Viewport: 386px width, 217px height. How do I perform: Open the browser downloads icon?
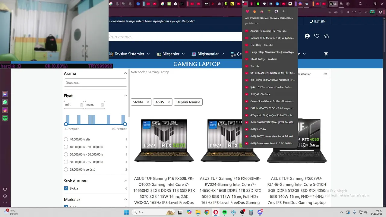pyautogui.click(x=360, y=12)
